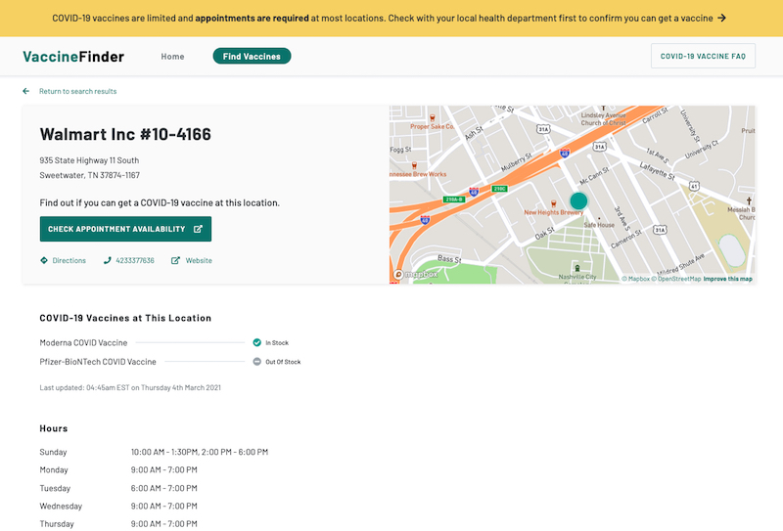
Task: Click the Wednesday label in Hours
Action: [x=61, y=506]
